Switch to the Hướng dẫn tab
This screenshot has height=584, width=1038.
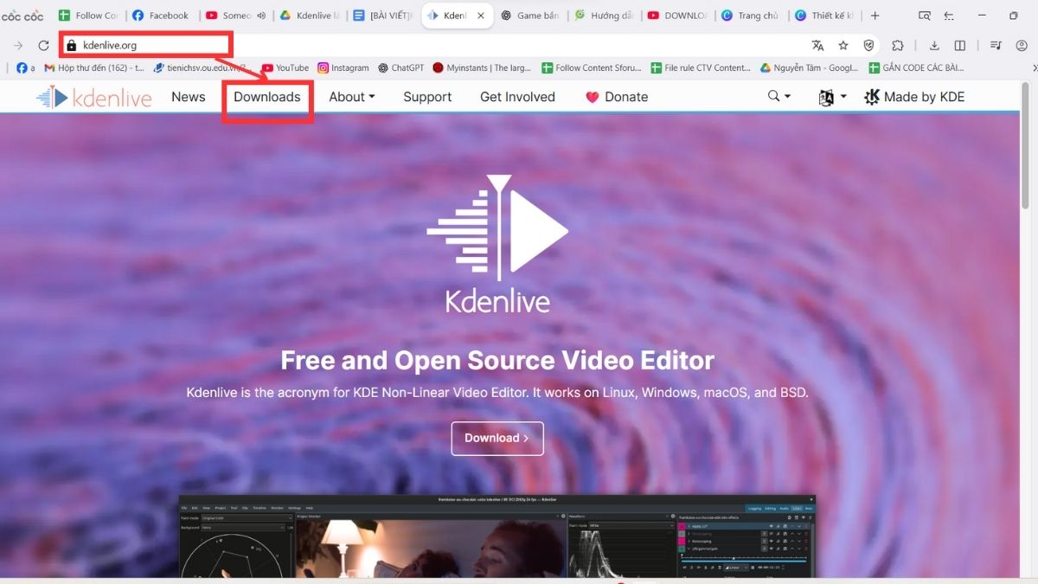click(x=605, y=16)
